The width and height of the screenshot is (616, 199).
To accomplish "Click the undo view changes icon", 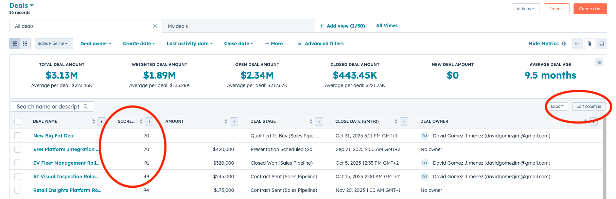I will tap(577, 44).
